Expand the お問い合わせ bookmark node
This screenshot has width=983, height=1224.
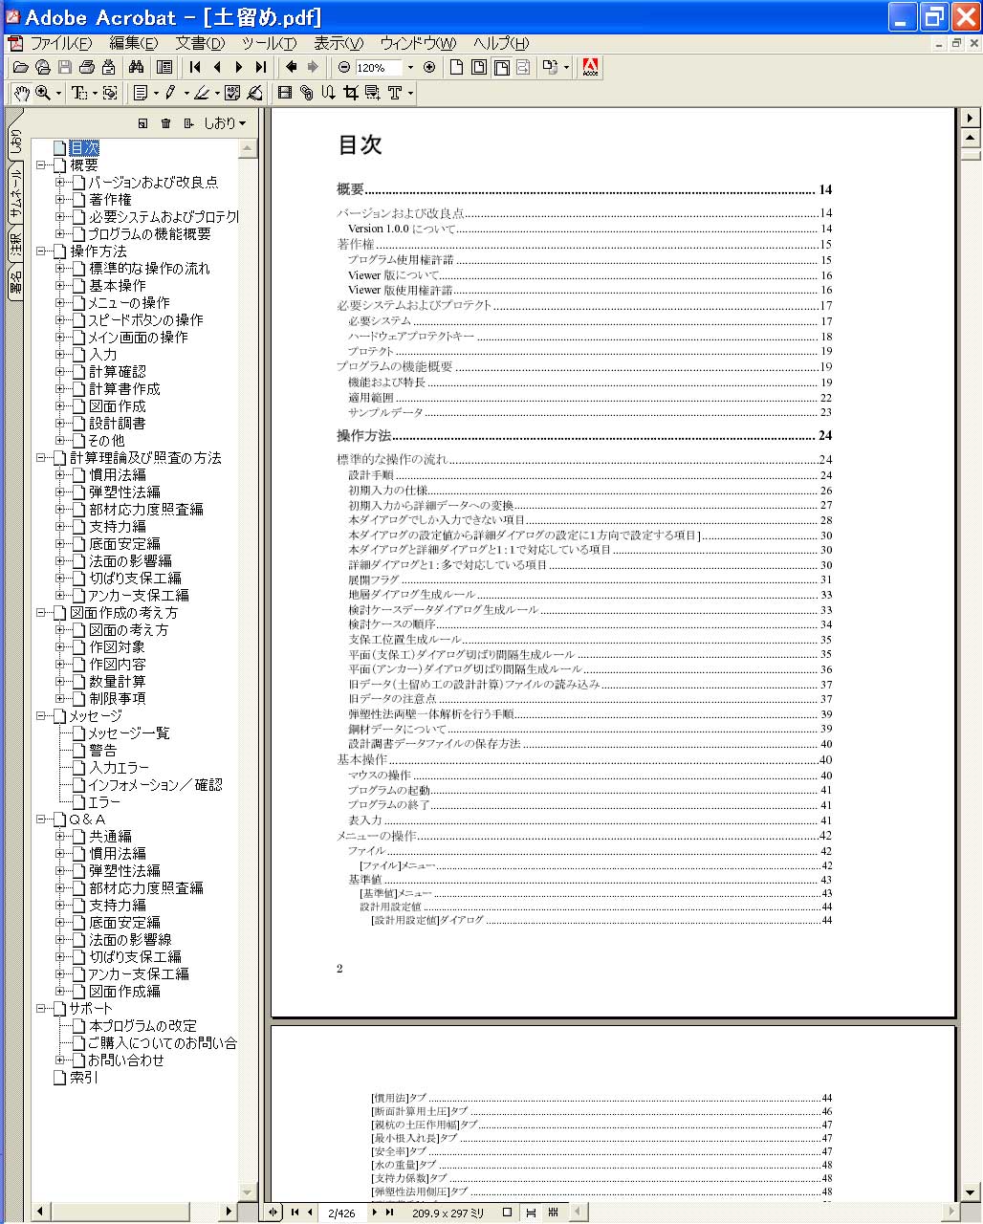[x=61, y=1060]
